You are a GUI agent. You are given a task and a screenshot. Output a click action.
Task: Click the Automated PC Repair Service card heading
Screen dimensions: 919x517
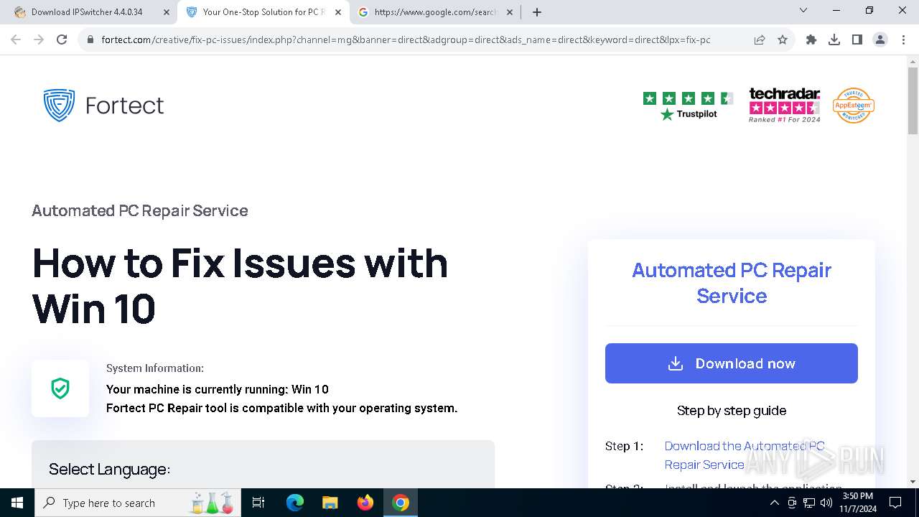pos(732,283)
